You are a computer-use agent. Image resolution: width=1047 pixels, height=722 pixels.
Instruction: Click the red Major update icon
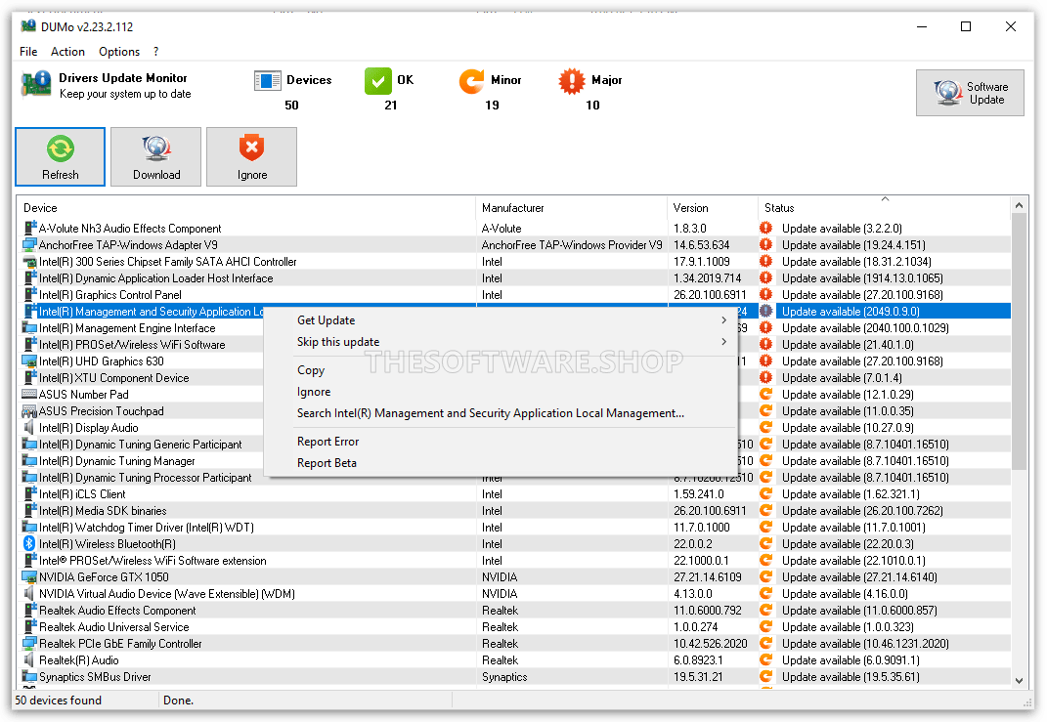tap(572, 81)
